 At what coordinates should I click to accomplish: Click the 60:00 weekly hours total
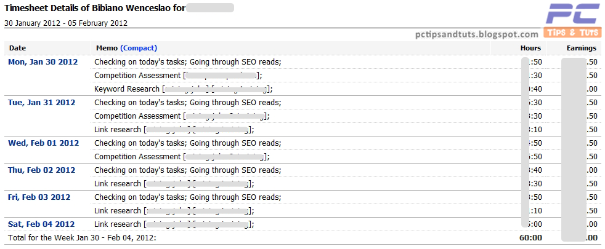pos(530,238)
